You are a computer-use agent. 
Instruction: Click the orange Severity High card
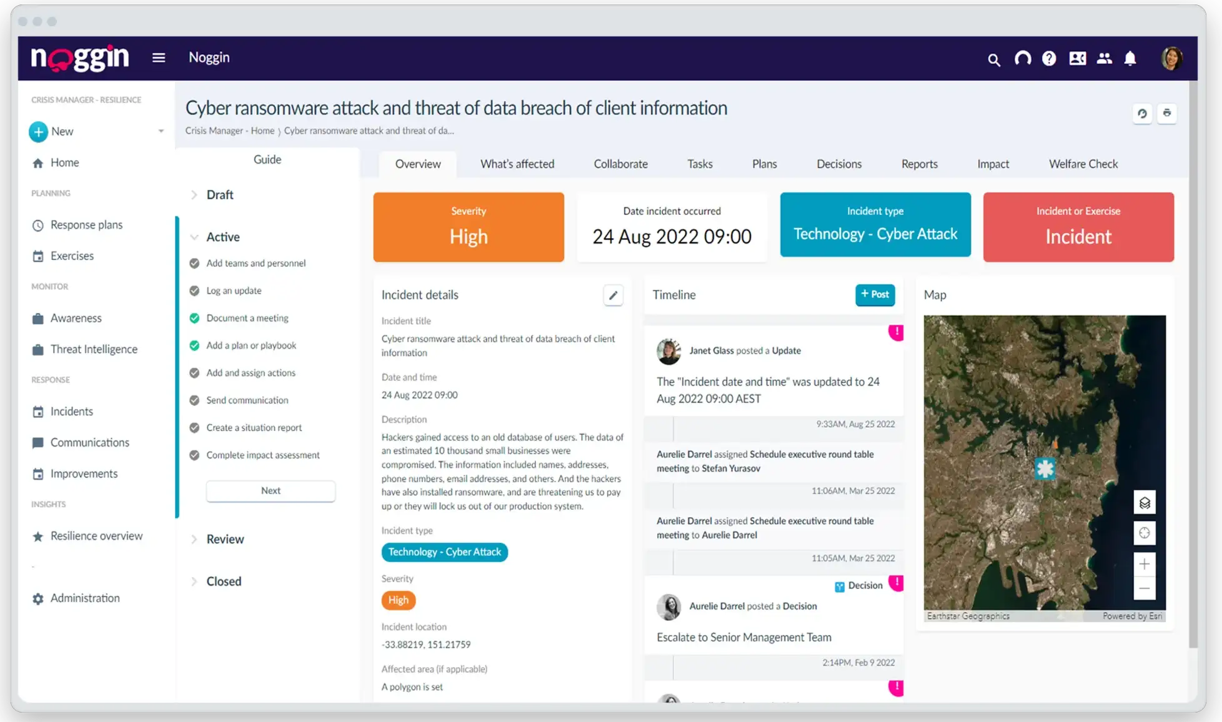tap(469, 227)
